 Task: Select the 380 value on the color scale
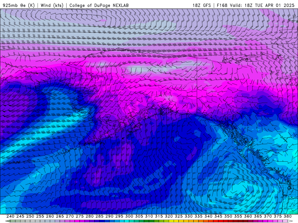point(287,216)
